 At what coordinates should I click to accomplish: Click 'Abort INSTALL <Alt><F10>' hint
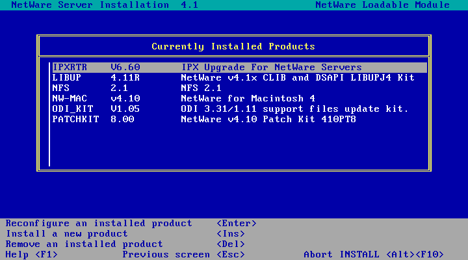(x=374, y=255)
